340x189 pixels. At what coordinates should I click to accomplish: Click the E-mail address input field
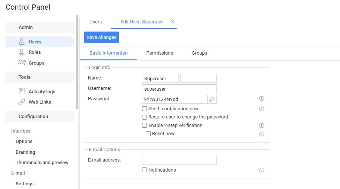point(179,160)
